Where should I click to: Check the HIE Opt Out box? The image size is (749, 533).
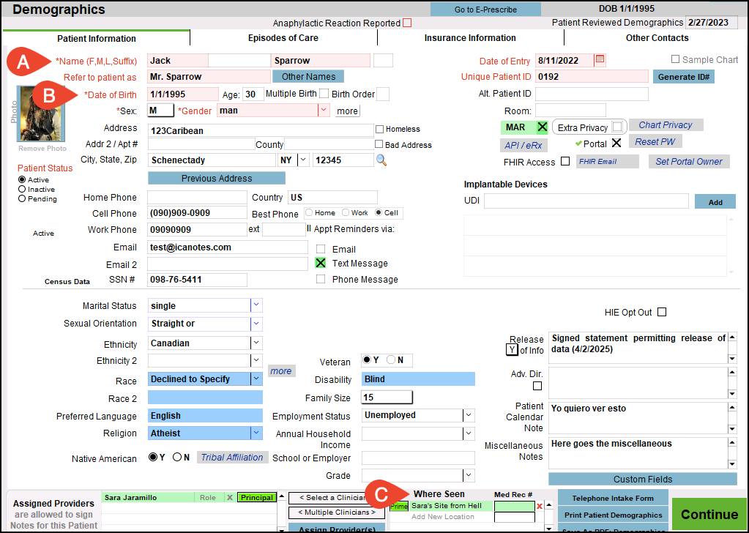click(662, 313)
